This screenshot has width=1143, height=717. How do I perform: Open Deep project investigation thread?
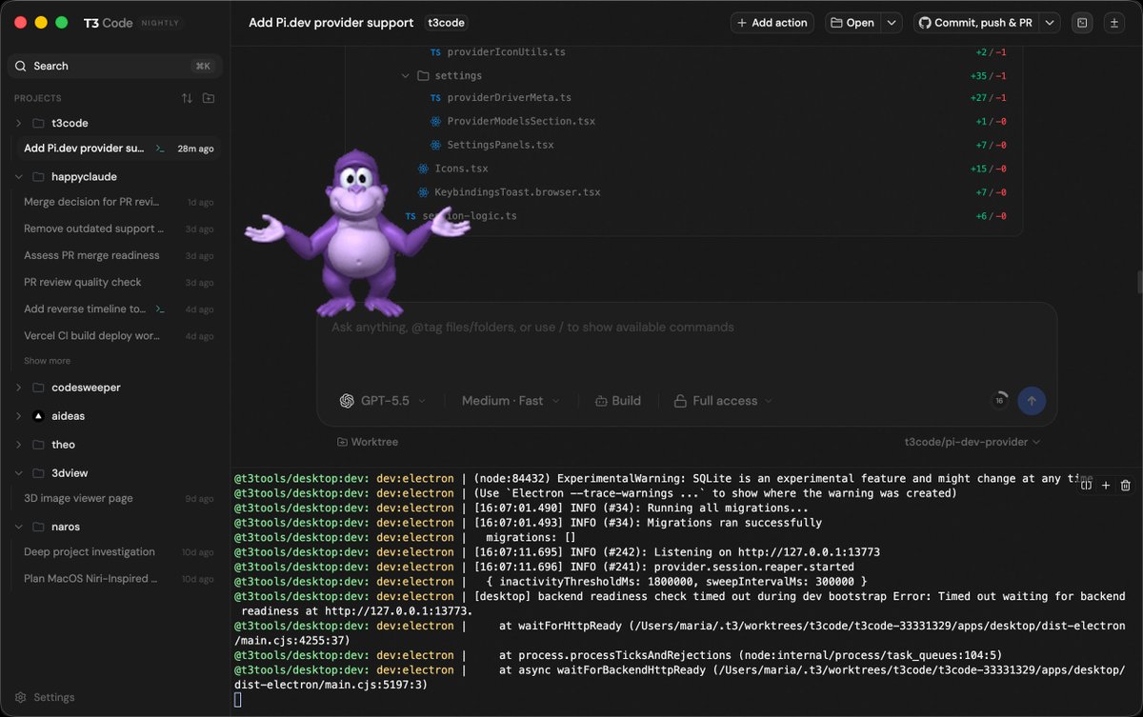[x=119, y=551]
